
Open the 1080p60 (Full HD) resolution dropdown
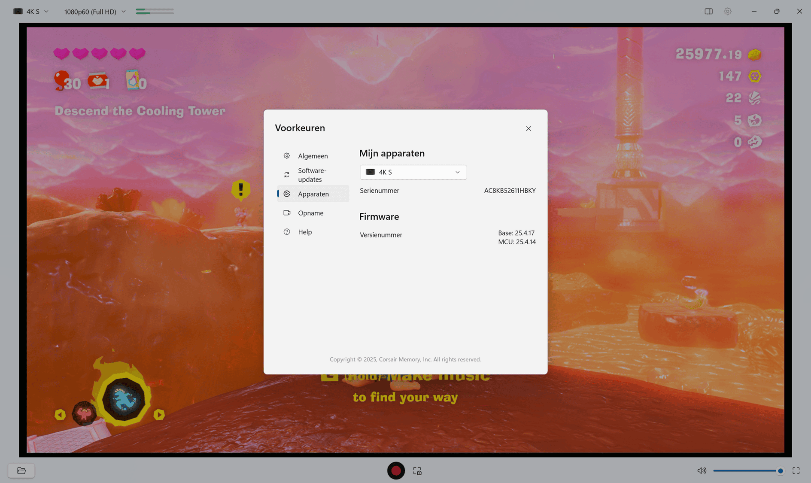95,12
